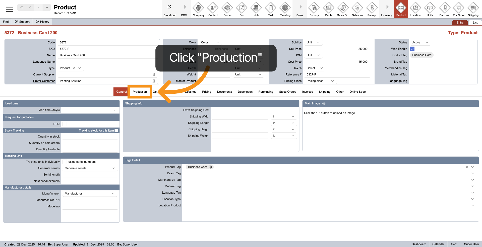The image size is (482, 247).
Task: Expand the Pricing class dropdown
Action: pos(320,81)
